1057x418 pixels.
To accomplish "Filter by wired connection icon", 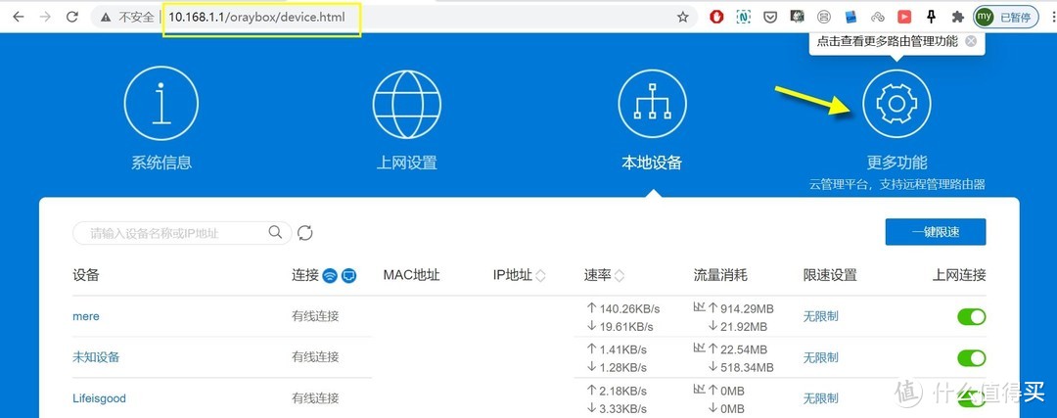I will point(348,275).
